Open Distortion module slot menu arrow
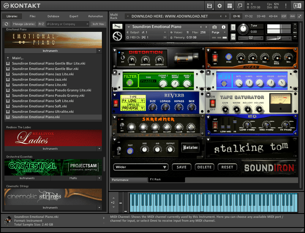Viewport: 305px width, 233px height. 115,50
